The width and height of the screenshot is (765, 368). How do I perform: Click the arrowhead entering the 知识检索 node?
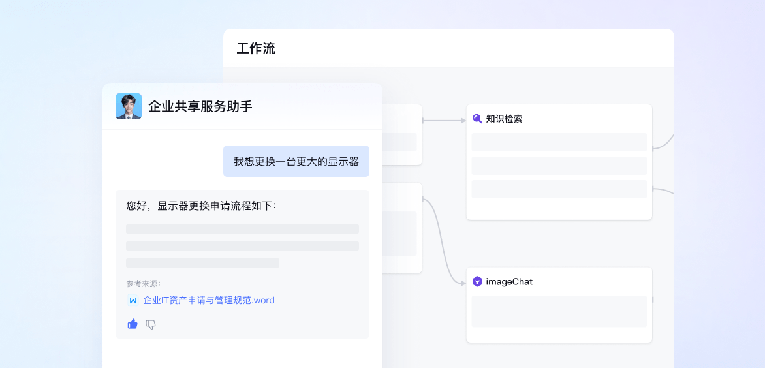tap(463, 120)
